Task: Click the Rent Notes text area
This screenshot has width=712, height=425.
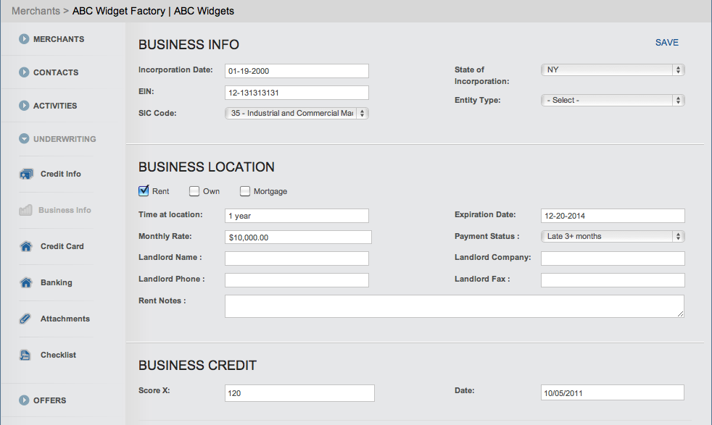Action: [x=455, y=306]
